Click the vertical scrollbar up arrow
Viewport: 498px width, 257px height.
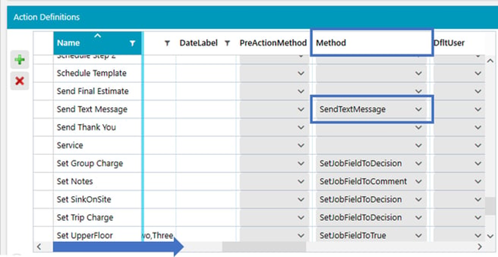[x=490, y=60]
